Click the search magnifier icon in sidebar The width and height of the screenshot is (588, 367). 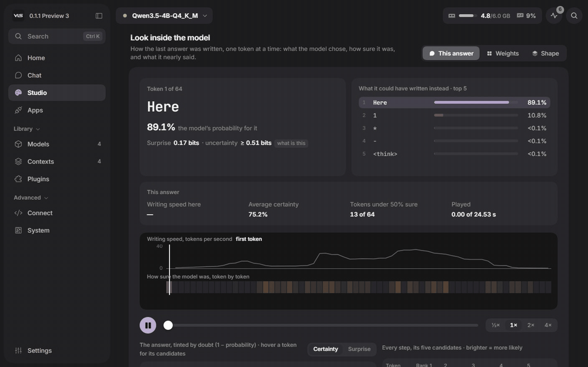18,36
